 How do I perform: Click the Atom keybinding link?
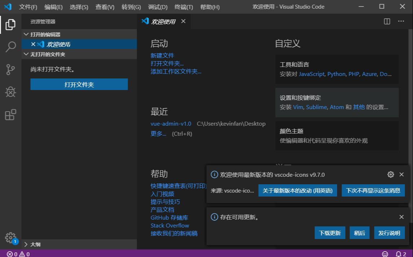tap(337, 107)
